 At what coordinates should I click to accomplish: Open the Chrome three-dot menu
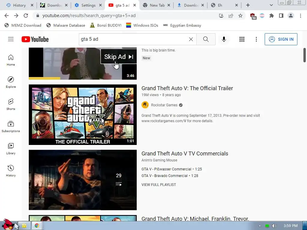point(300,16)
